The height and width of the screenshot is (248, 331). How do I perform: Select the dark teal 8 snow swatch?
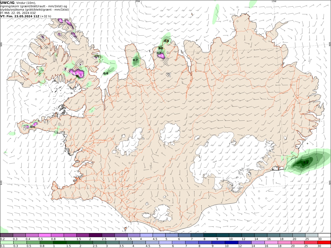point(210,235)
